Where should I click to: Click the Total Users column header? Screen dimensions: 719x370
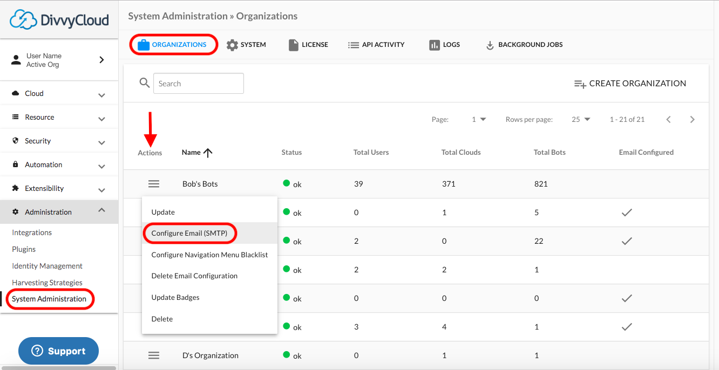point(371,153)
